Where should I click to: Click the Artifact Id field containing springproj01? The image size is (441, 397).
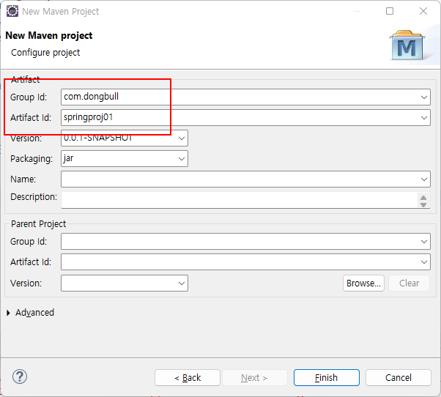(245, 118)
